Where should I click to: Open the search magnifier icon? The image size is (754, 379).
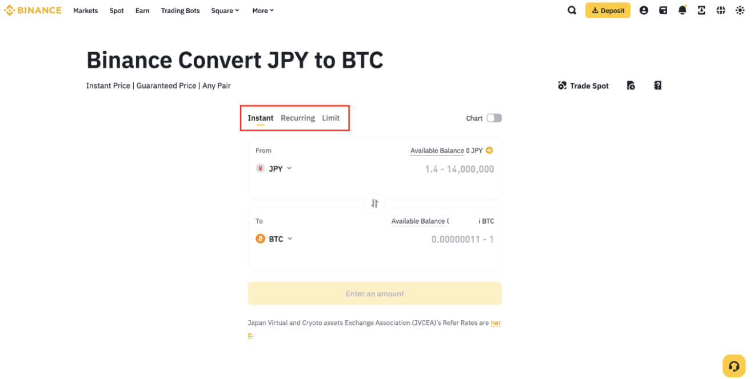tap(572, 10)
